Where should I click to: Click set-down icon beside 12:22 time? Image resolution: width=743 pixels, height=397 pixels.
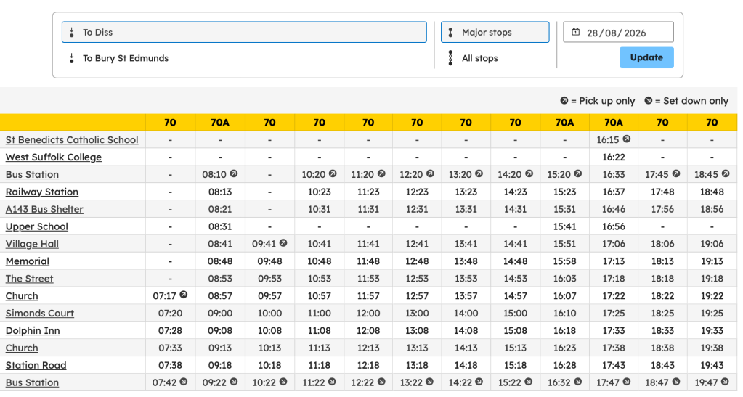tap(381, 381)
